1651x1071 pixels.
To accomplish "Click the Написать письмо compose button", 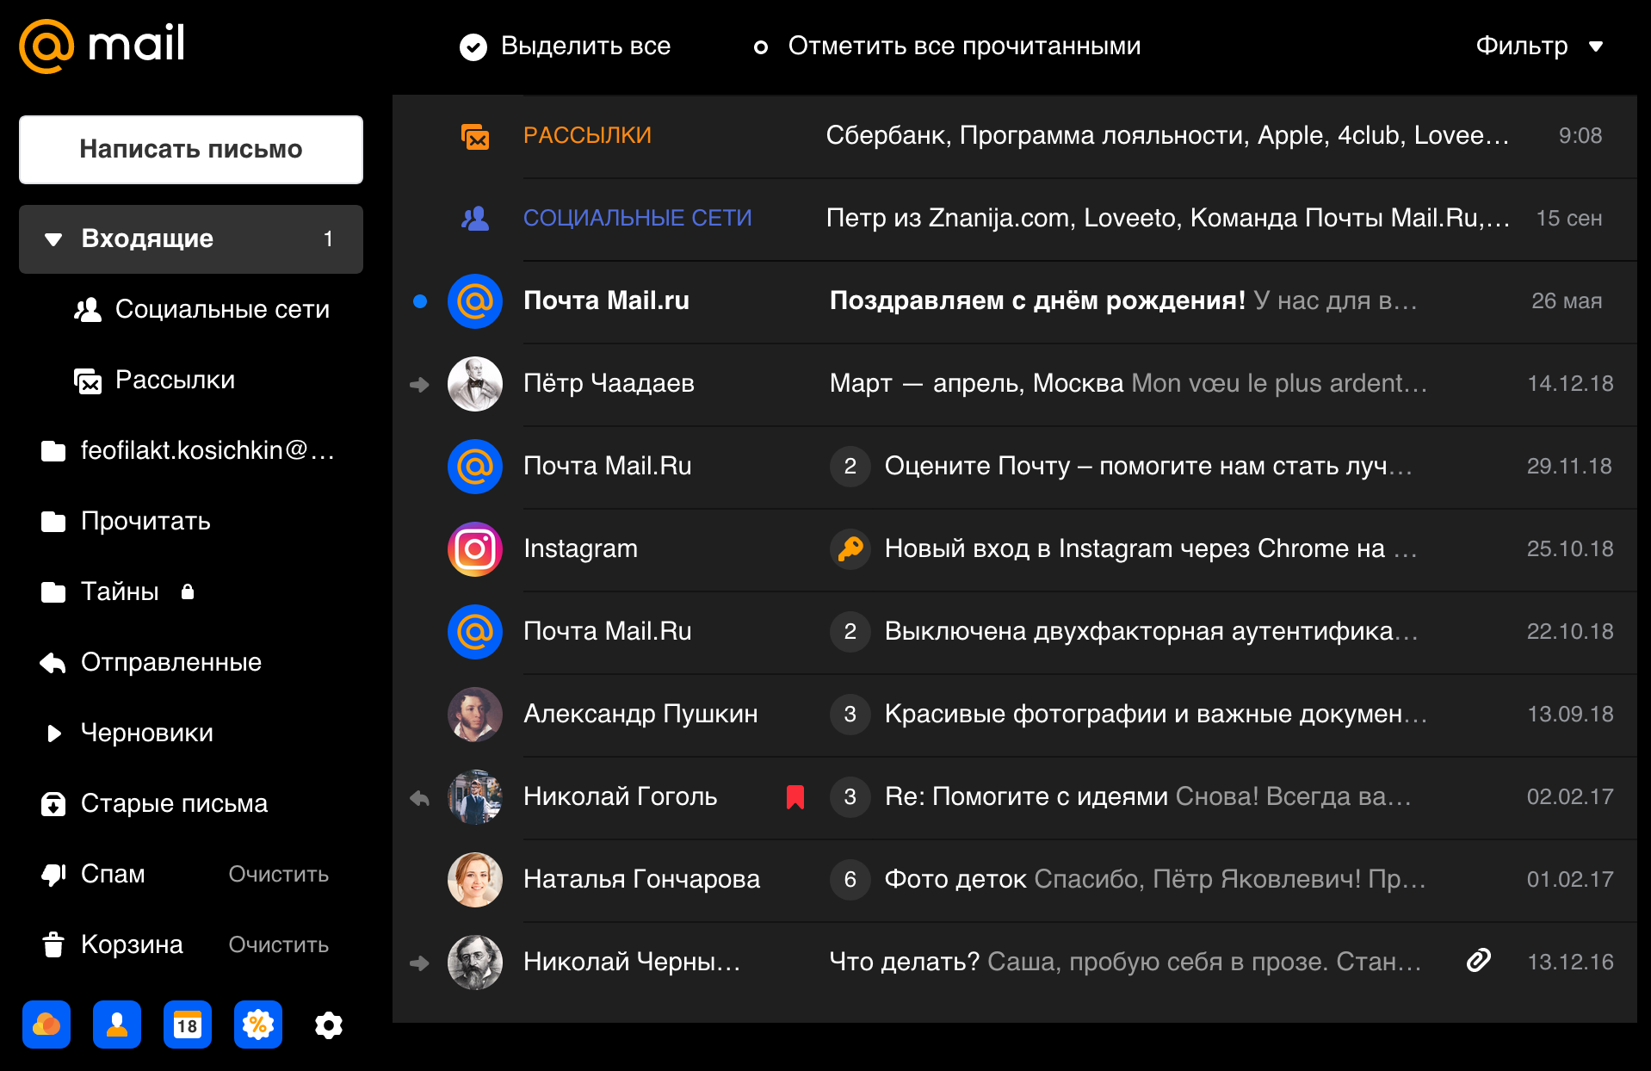I will 191,149.
